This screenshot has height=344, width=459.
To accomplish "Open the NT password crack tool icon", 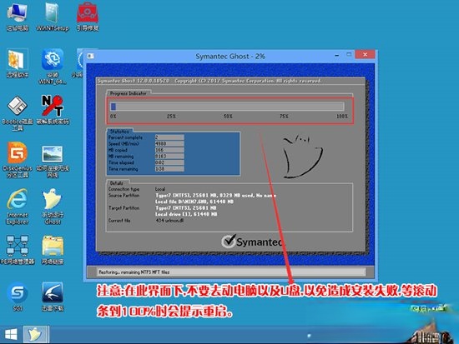I will point(53,110).
